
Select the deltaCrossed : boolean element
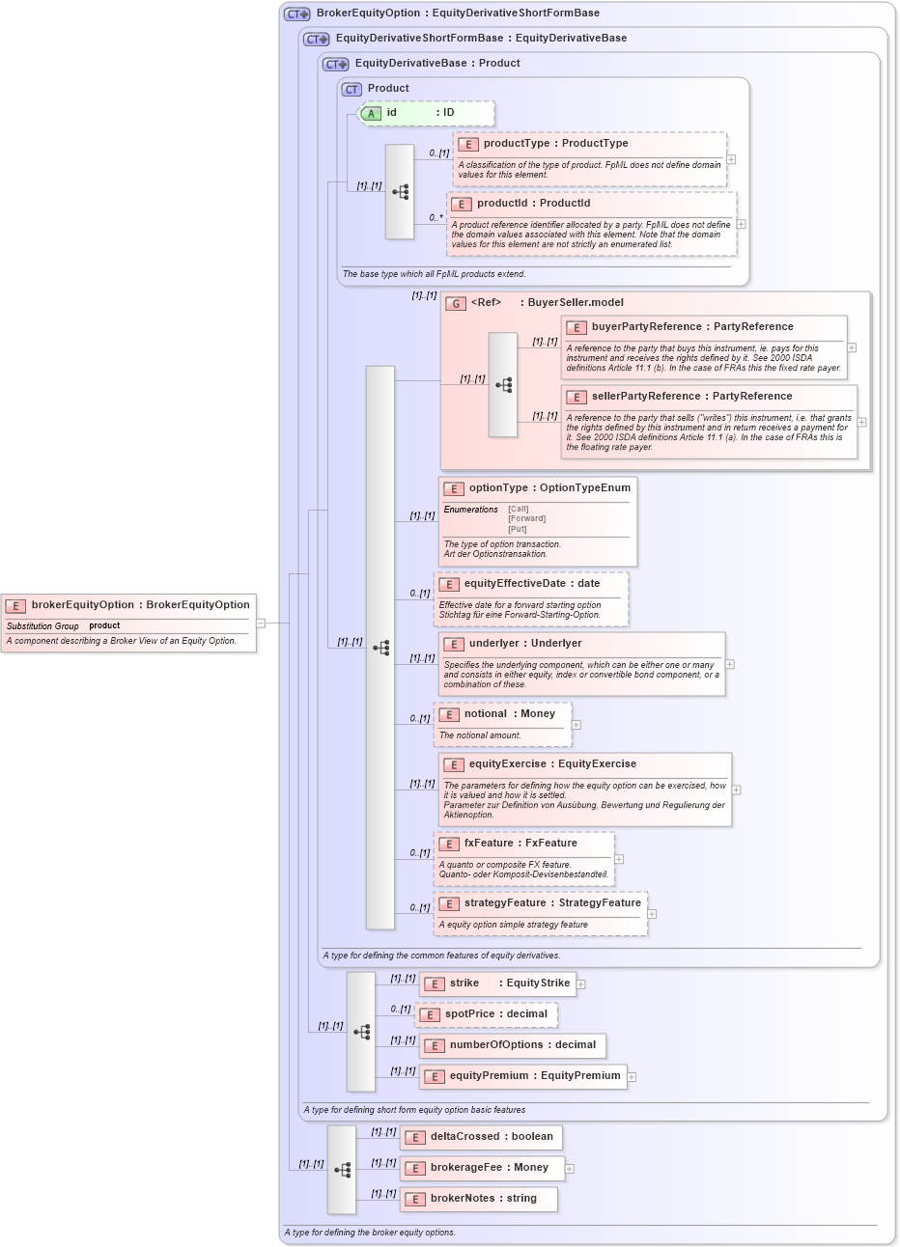482,1137
